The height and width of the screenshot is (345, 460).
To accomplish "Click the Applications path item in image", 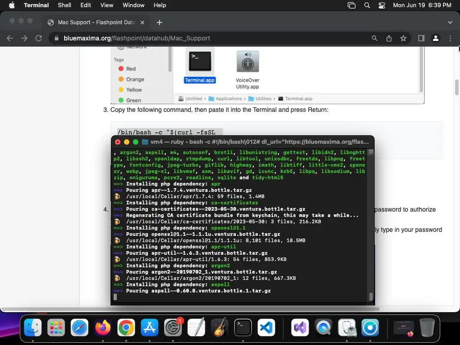I will click(x=226, y=98).
